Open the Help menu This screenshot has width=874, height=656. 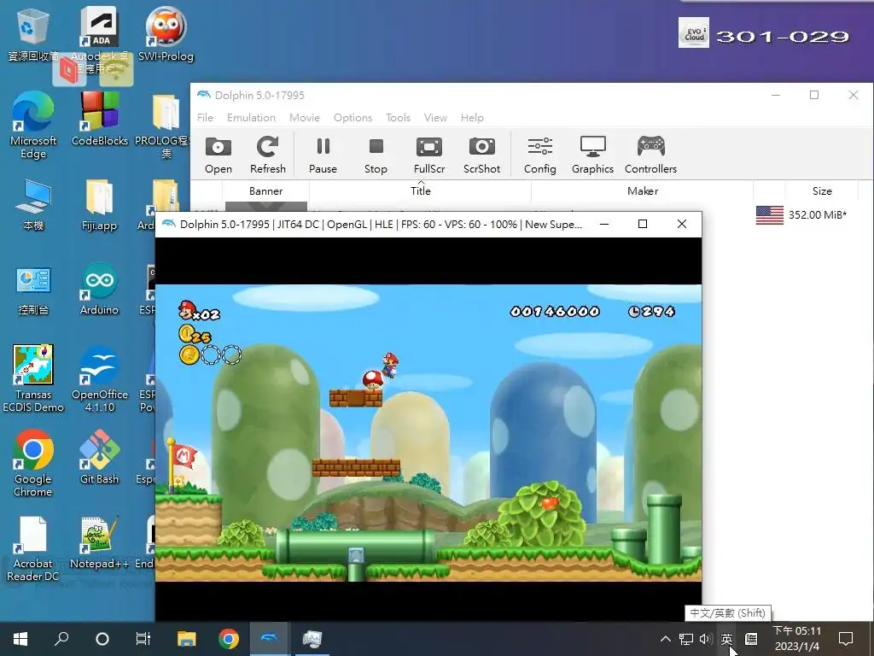coord(472,118)
